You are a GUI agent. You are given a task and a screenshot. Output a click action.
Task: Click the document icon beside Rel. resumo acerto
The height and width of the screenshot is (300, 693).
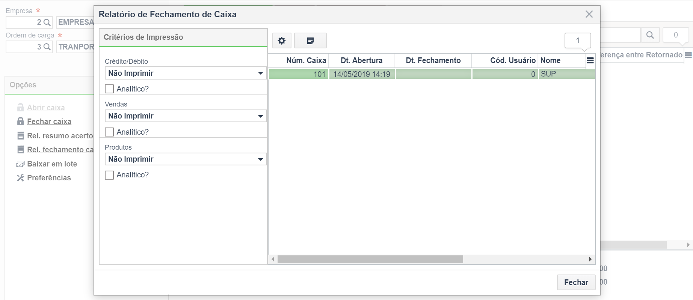point(21,135)
